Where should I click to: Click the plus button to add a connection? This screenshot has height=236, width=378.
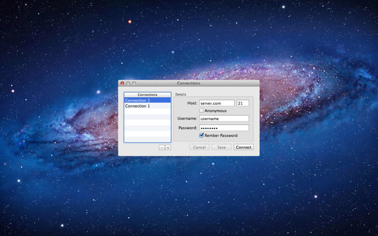pos(168,148)
